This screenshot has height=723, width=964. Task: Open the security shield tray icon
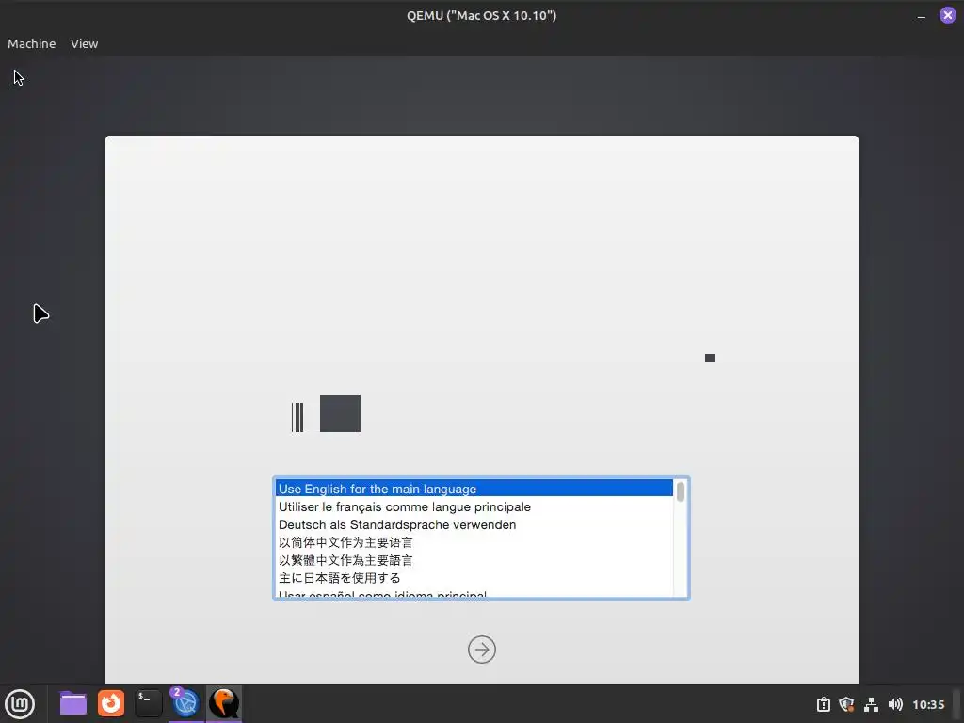click(x=846, y=704)
